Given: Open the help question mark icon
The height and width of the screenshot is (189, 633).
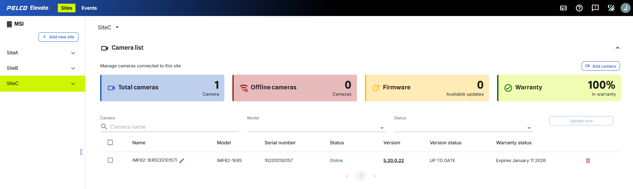Looking at the screenshot, I should (x=579, y=8).
